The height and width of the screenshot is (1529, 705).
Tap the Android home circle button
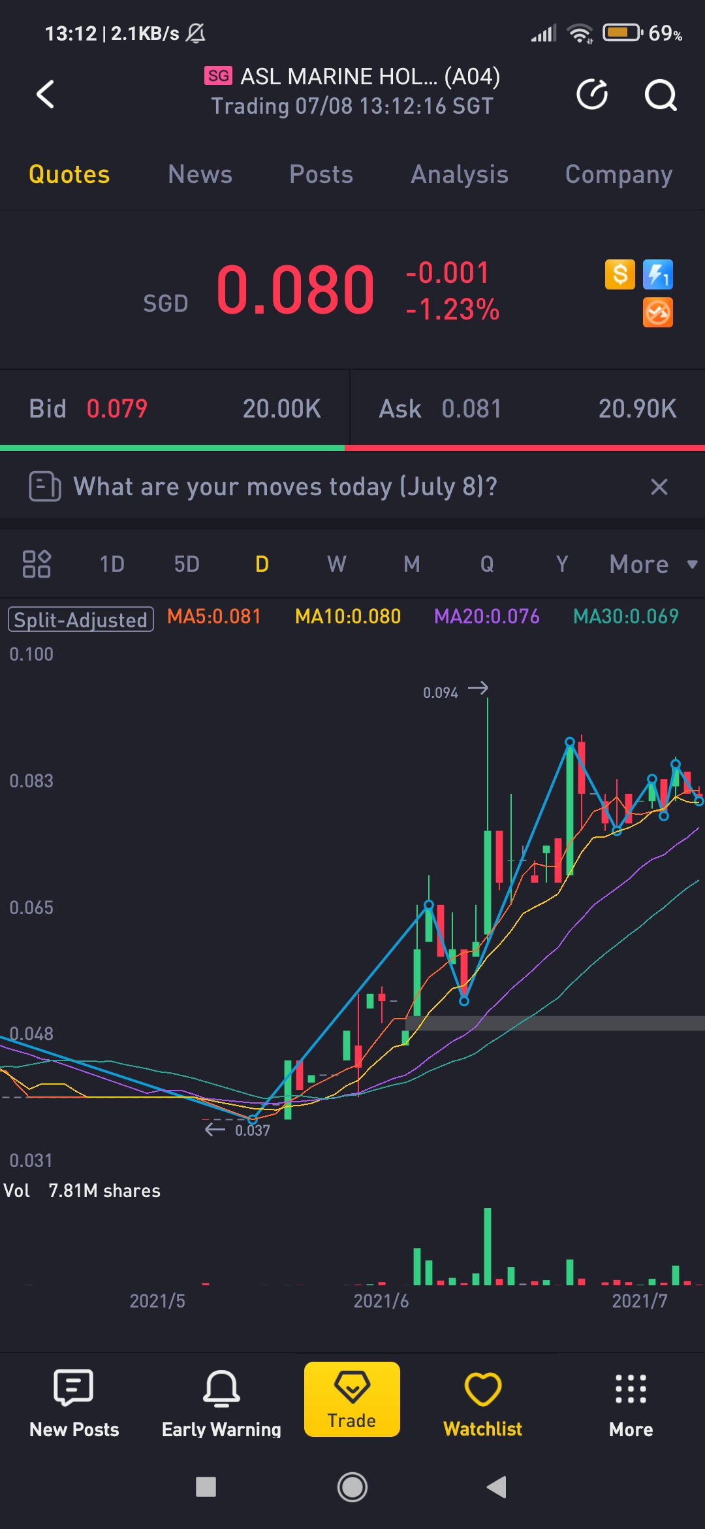352,1487
